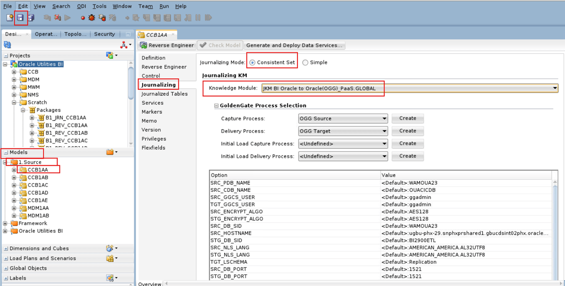
Task: Open the Edit menu
Action: coord(23,6)
